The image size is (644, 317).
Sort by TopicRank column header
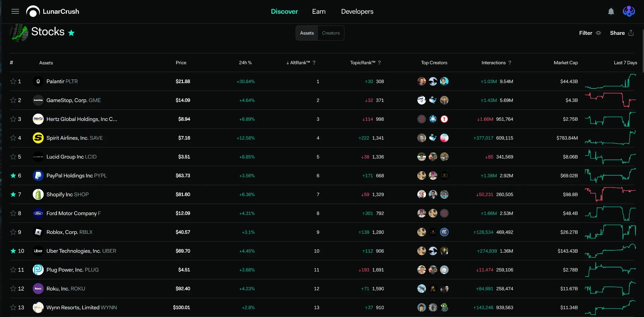[x=363, y=63]
